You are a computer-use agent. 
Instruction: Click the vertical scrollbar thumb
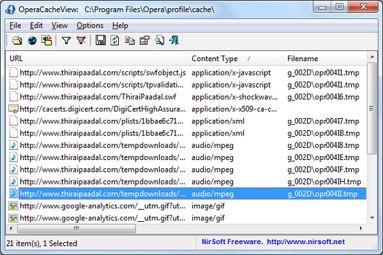tap(372, 109)
